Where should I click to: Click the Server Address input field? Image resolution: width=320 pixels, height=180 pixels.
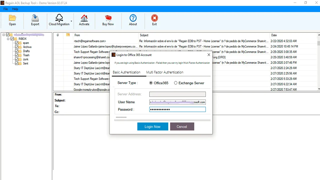coord(177,94)
